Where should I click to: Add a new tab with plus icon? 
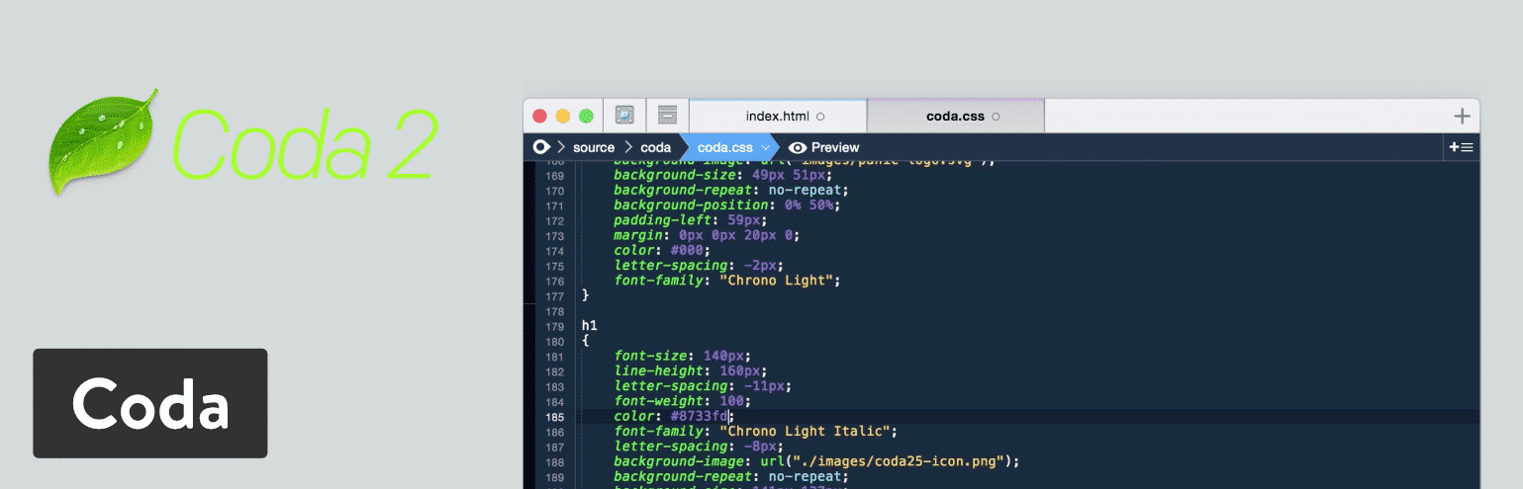click(1462, 116)
